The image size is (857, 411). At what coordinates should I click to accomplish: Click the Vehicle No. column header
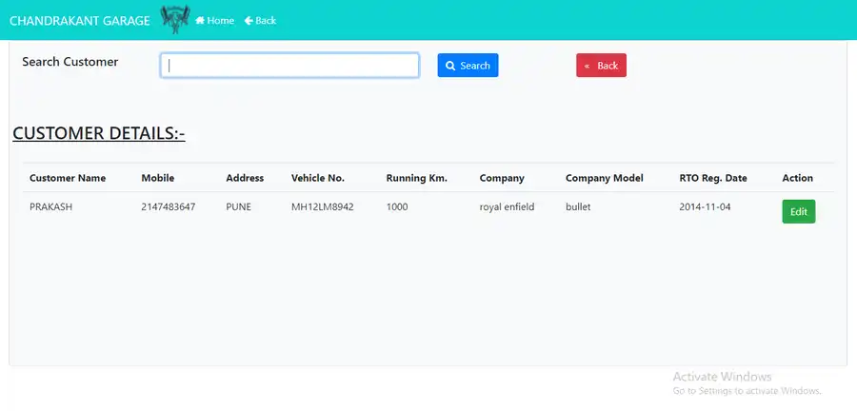pyautogui.click(x=318, y=178)
